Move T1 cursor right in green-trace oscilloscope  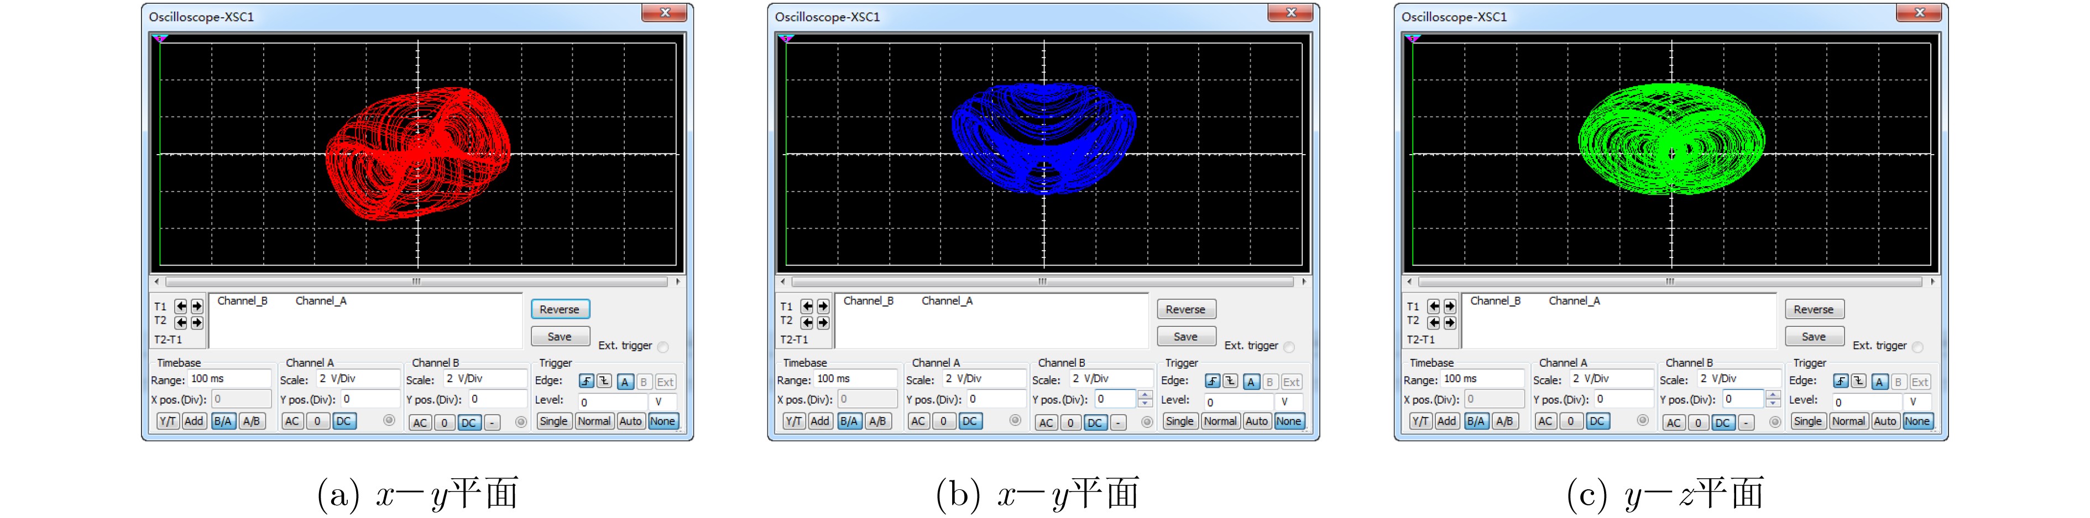point(1450,306)
